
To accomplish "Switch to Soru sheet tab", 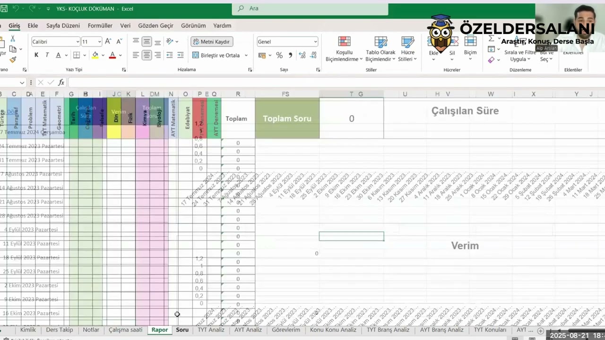I will pyautogui.click(x=182, y=330).
